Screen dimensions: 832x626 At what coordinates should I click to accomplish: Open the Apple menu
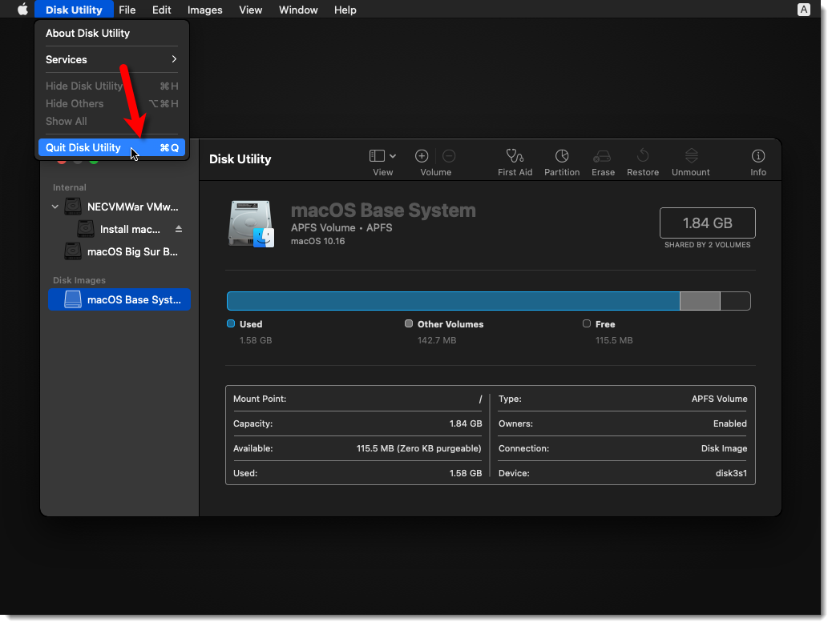click(x=22, y=10)
